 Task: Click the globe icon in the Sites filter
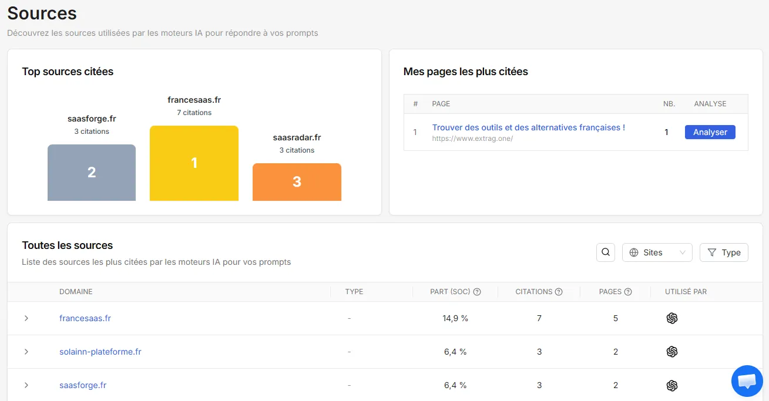(x=634, y=252)
